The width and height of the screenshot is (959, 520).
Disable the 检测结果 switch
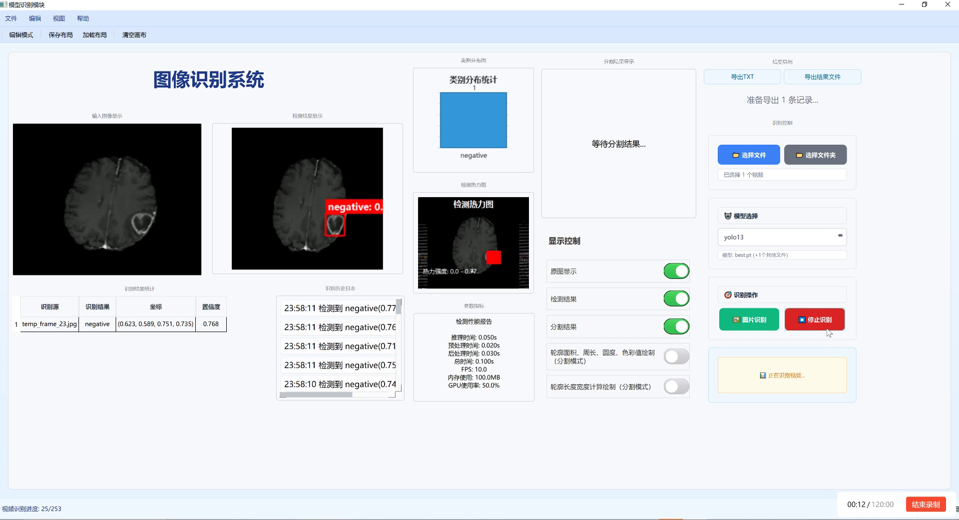point(676,298)
